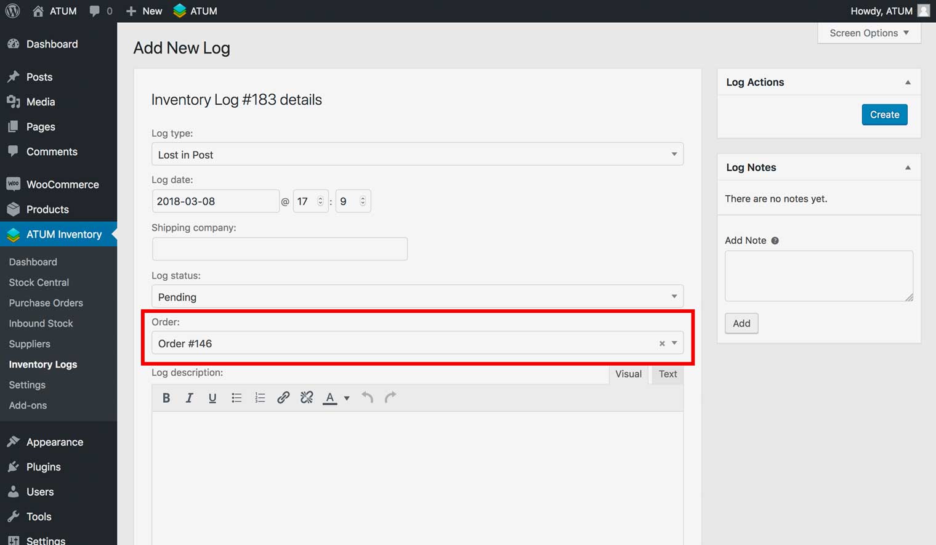Switch to the Visual editor tab
This screenshot has width=936, height=545.
click(x=628, y=374)
